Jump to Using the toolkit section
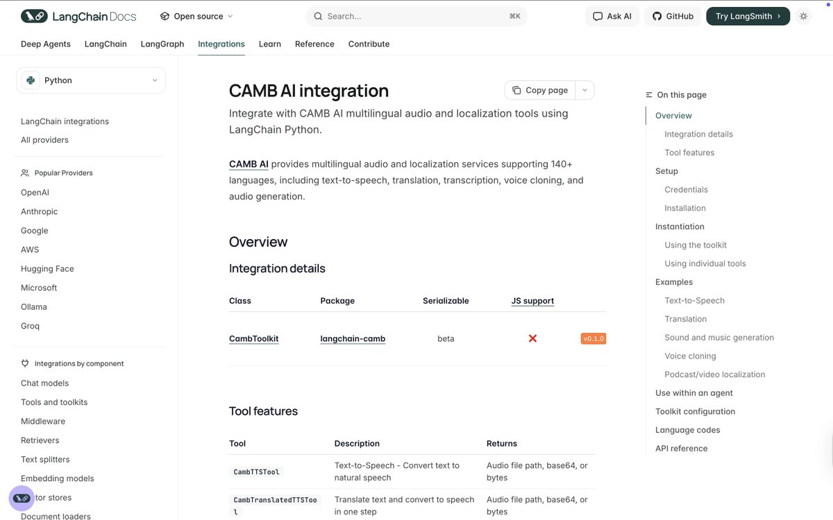Viewport: 833px width, 520px height. (696, 245)
